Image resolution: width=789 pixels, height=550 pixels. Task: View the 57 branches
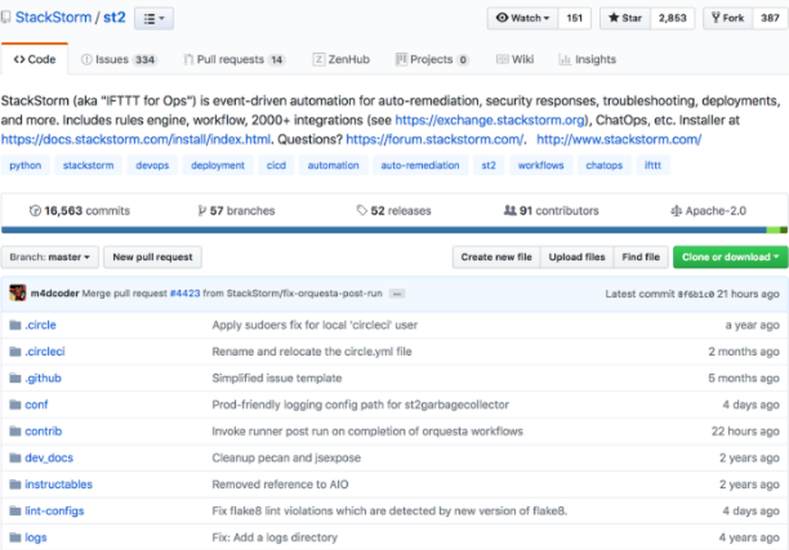pyautogui.click(x=236, y=211)
